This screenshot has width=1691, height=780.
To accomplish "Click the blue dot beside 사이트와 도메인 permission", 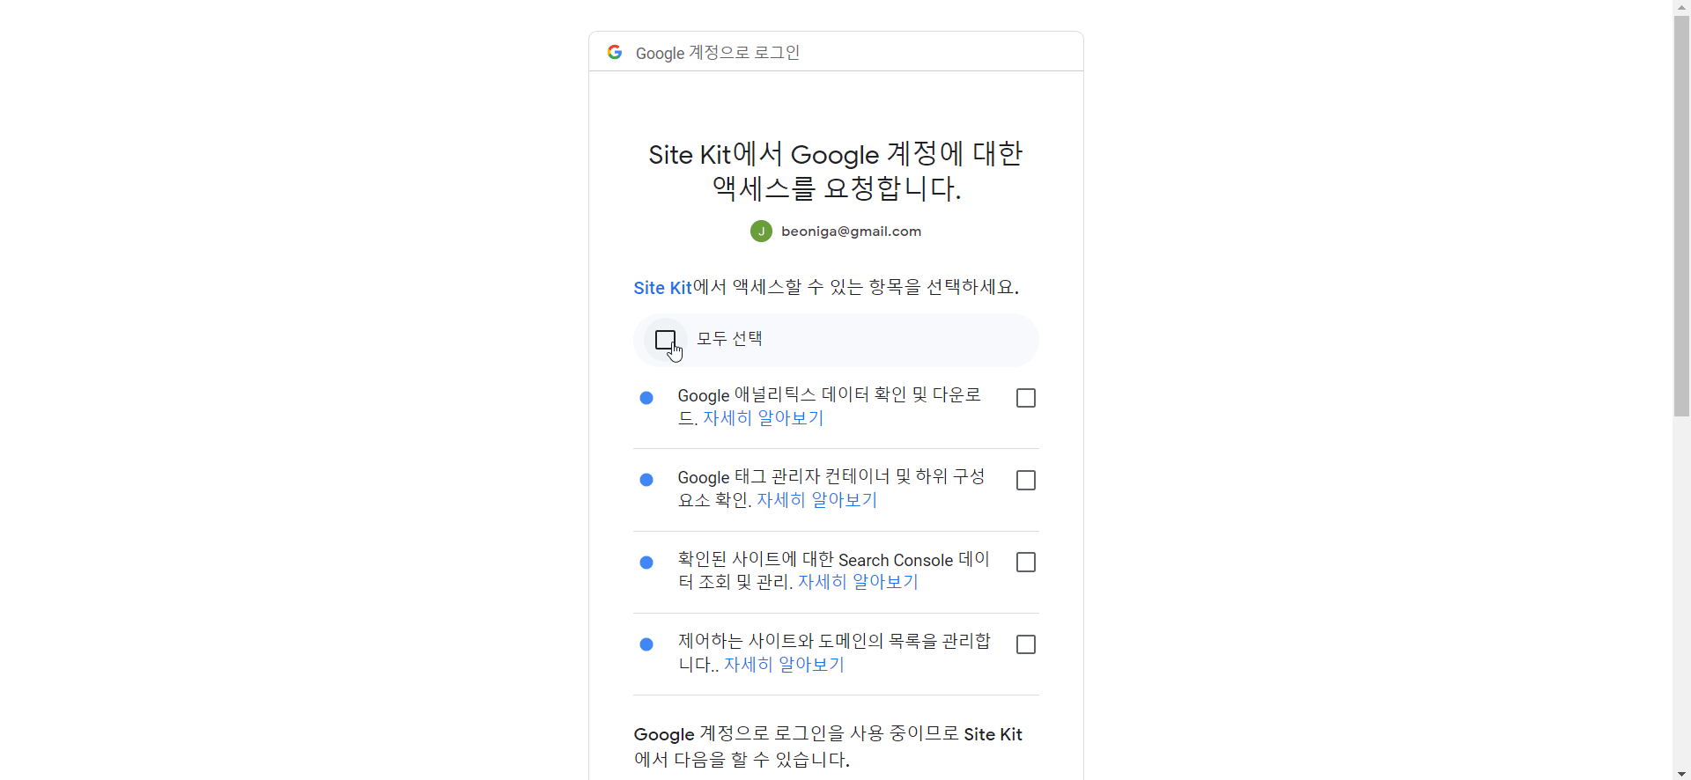I will point(646,644).
